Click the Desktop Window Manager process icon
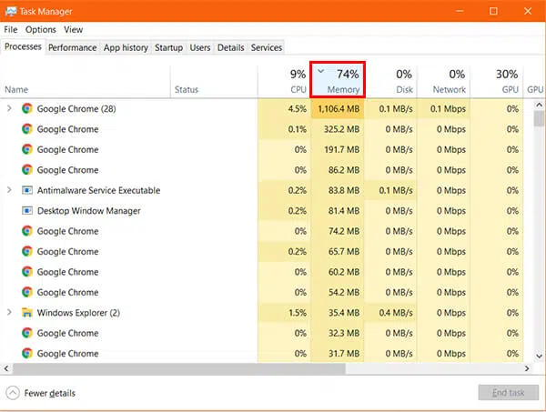The height and width of the screenshot is (412, 546). (x=27, y=211)
